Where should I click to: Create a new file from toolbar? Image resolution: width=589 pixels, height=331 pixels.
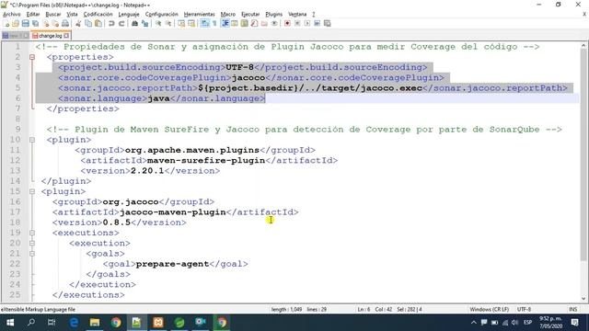tap(6, 23)
